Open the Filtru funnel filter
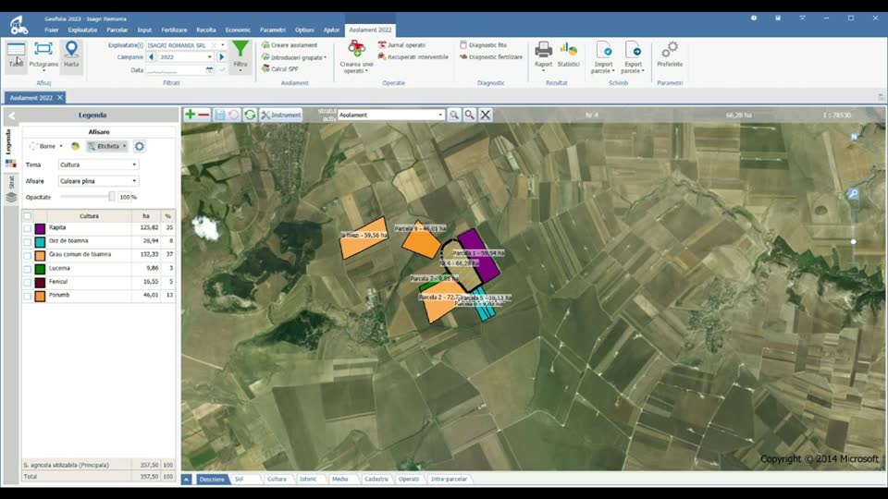Screen dimensions: 888x499 tap(240, 55)
